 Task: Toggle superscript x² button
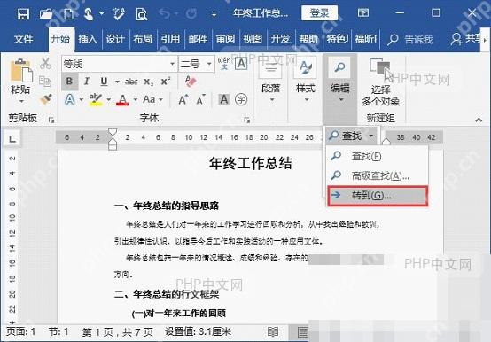click(x=166, y=82)
